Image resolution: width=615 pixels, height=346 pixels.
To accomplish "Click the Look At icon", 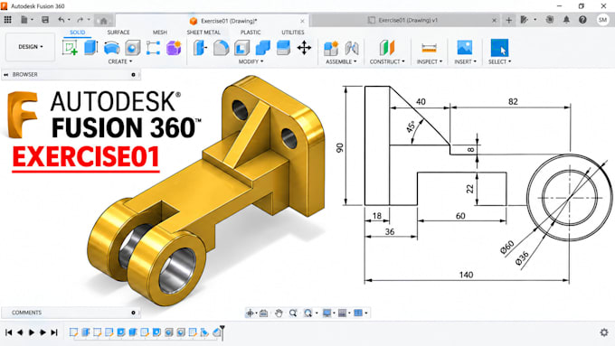I will click(x=263, y=313).
